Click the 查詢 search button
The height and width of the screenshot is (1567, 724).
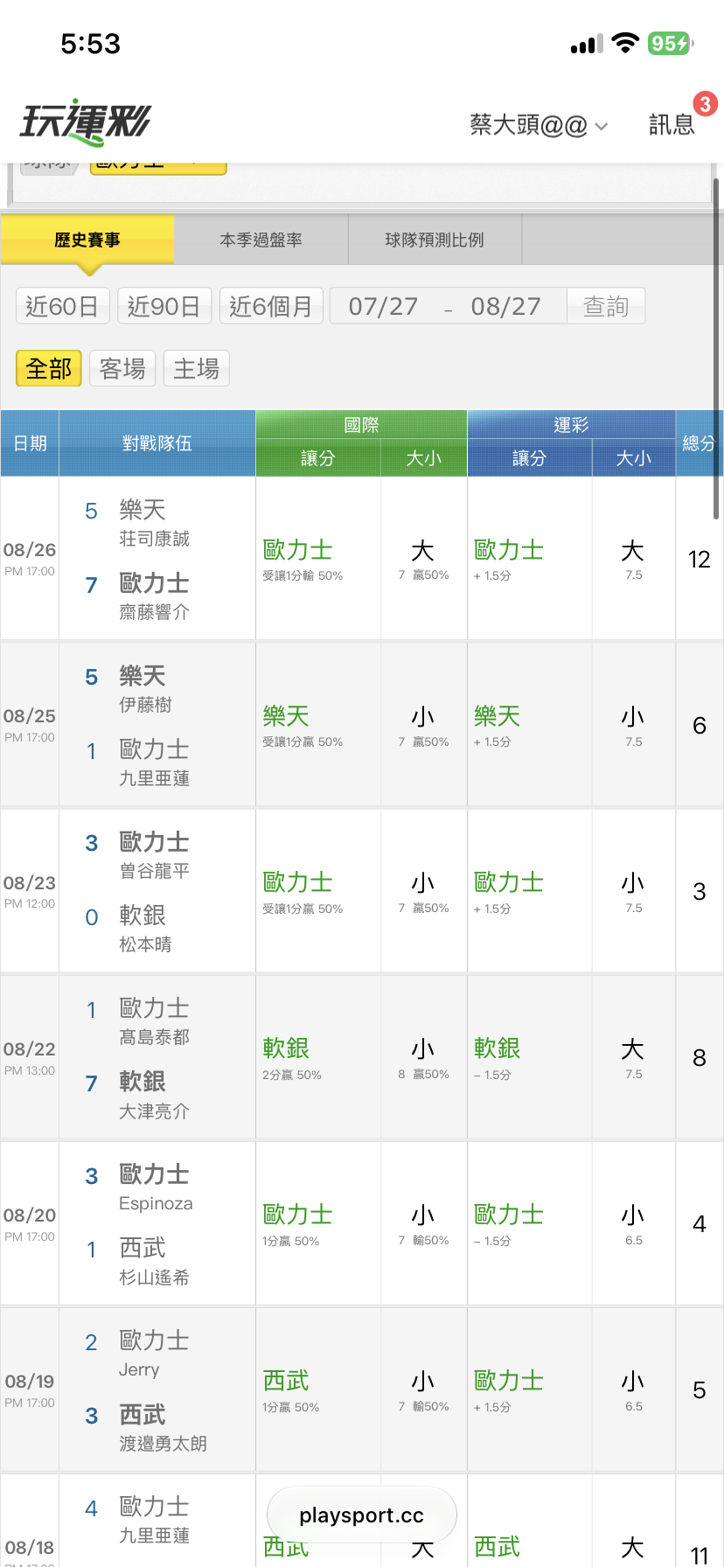coord(606,306)
